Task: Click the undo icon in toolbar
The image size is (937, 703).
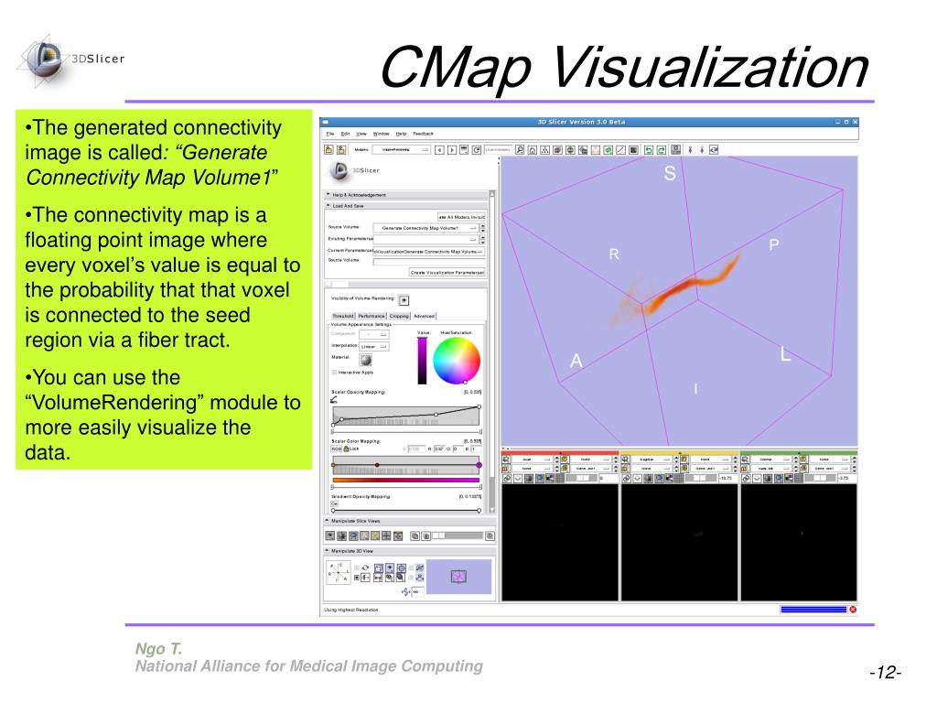Action: coord(649,150)
